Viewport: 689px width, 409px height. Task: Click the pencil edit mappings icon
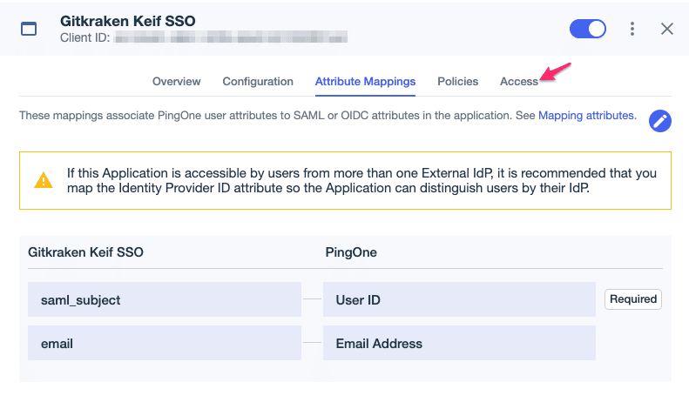pyautogui.click(x=659, y=121)
